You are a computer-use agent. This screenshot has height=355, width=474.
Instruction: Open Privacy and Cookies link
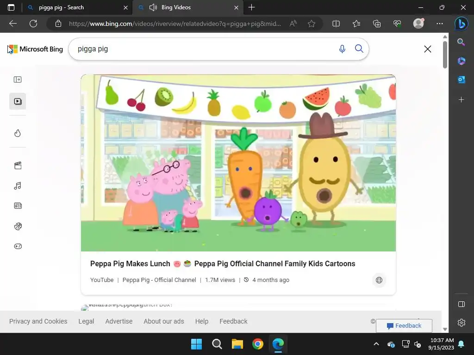[x=38, y=321]
